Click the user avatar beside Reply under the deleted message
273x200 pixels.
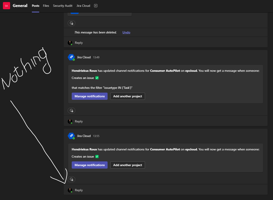70,43
